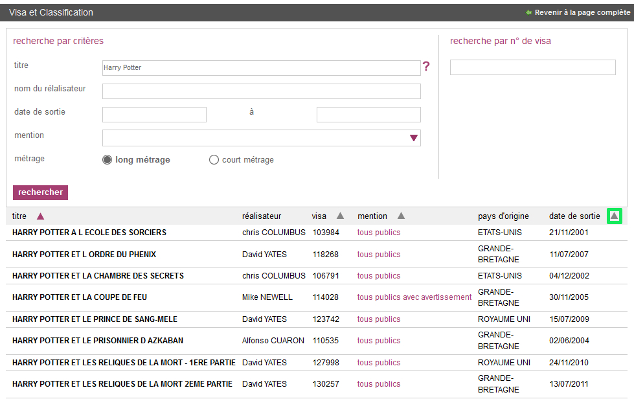The image size is (634, 399).
Task: Click the purple question mark help icon
Action: click(426, 66)
